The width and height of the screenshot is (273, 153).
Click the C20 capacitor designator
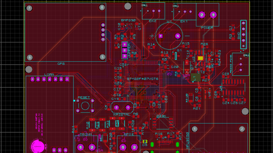click(175, 67)
